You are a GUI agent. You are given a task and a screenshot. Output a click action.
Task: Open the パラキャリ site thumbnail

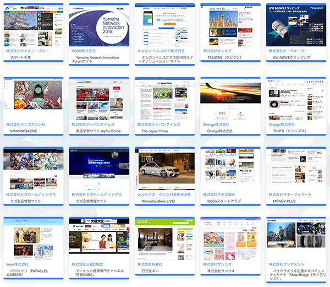point(33,239)
